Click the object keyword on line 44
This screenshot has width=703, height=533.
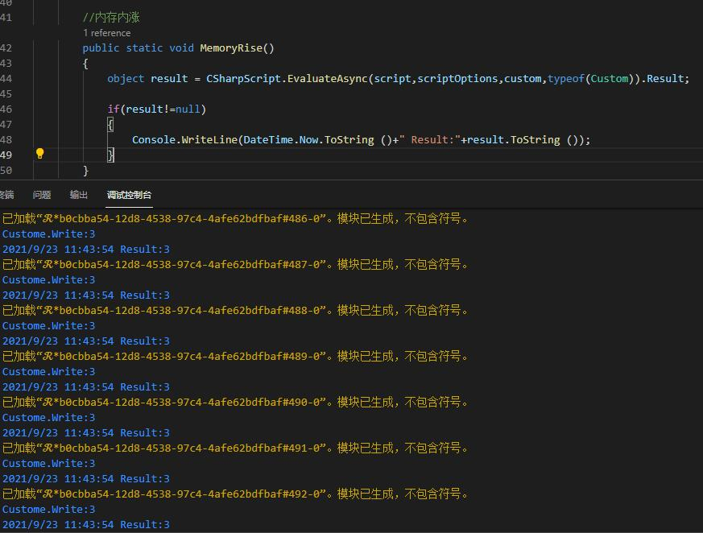click(x=126, y=78)
